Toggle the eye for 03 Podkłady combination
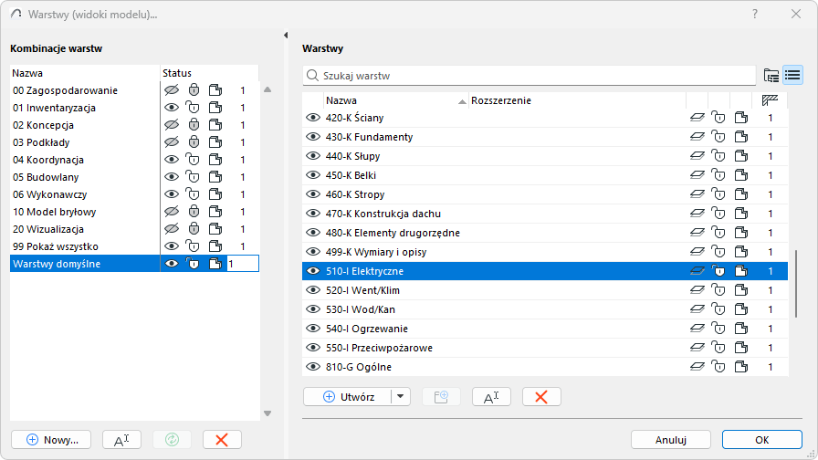The image size is (818, 460). [x=171, y=142]
